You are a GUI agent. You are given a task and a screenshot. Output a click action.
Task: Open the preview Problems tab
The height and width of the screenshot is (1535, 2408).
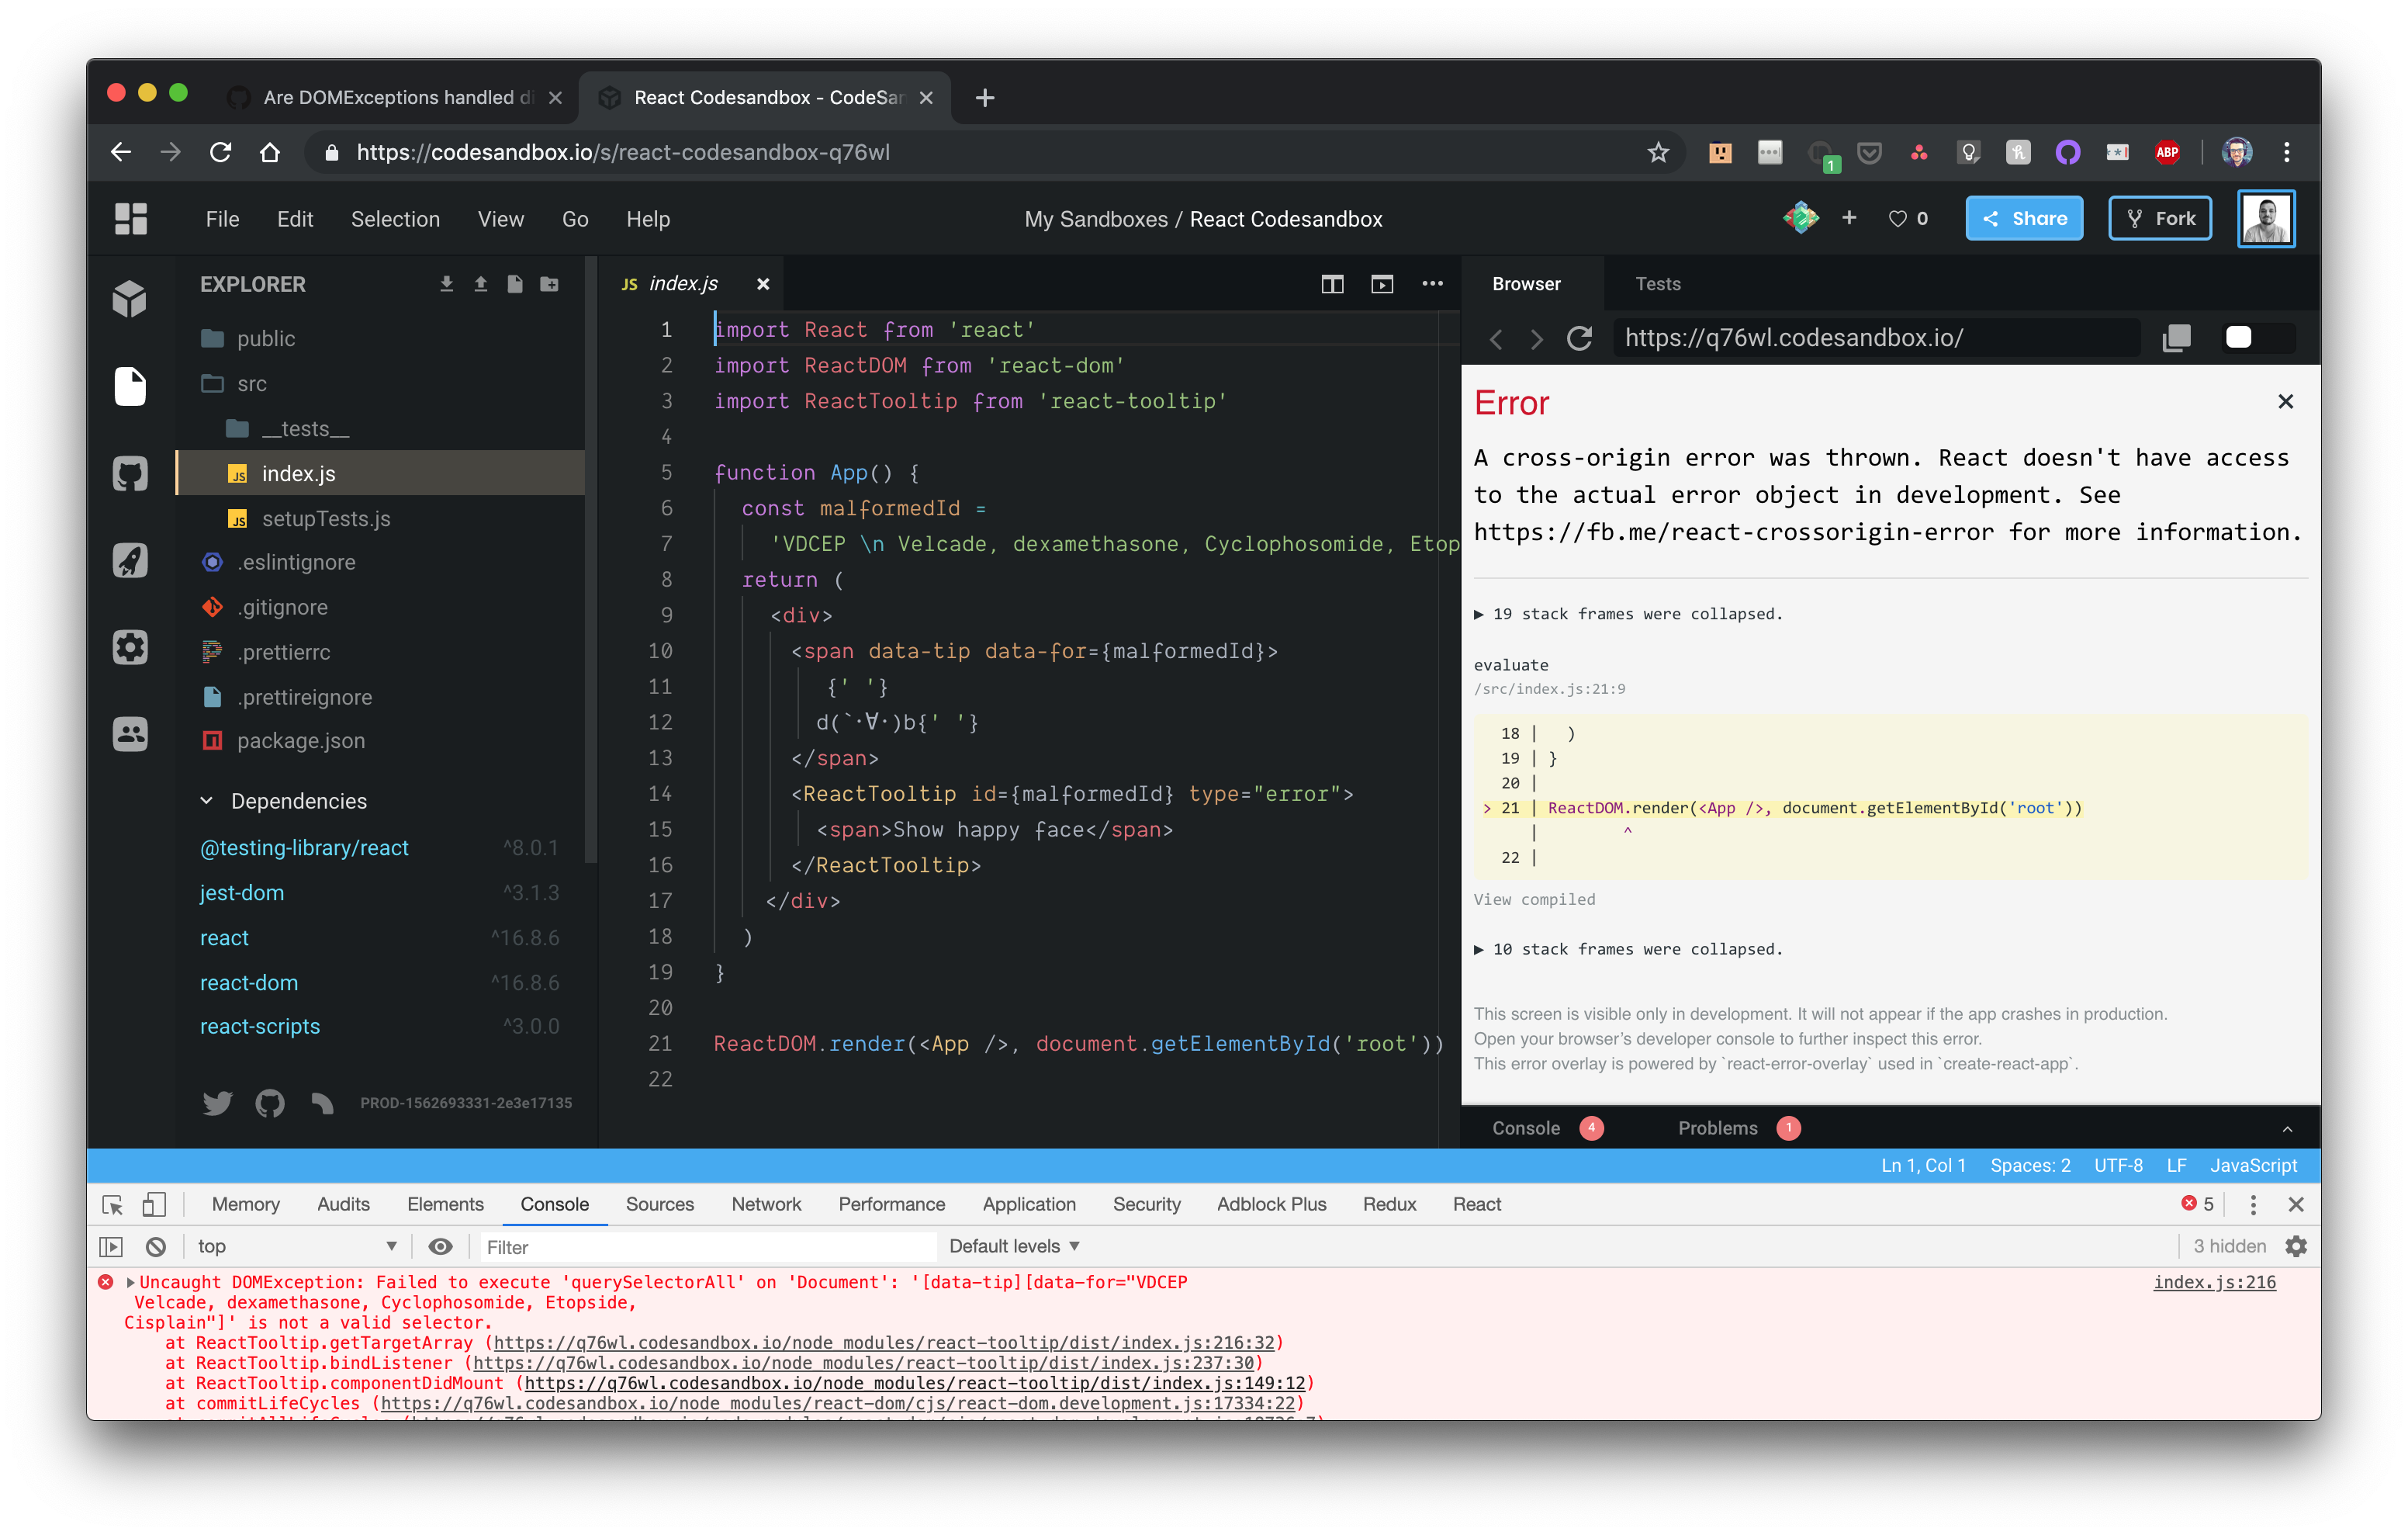point(1738,1128)
